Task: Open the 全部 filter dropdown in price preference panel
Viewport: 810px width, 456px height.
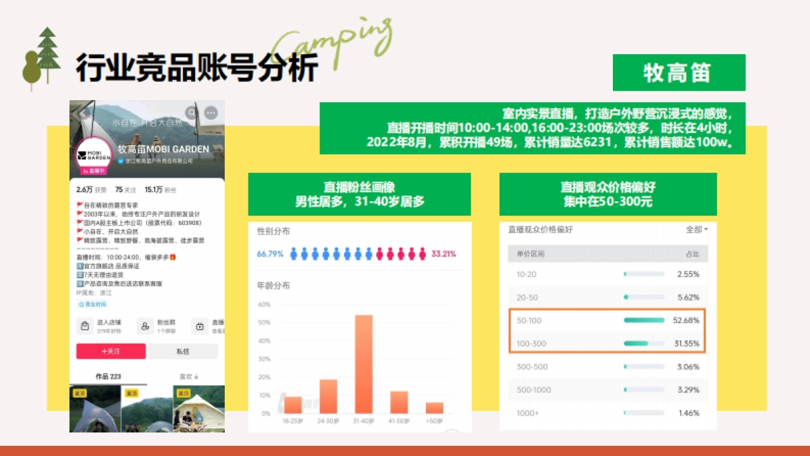Action: click(697, 230)
